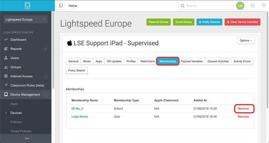Switch to the Apps tab
This screenshot has width=269, height=143.
click(x=99, y=61)
